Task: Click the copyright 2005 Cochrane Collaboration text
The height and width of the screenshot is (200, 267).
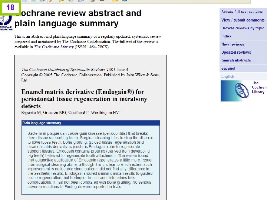Action: coord(90,77)
